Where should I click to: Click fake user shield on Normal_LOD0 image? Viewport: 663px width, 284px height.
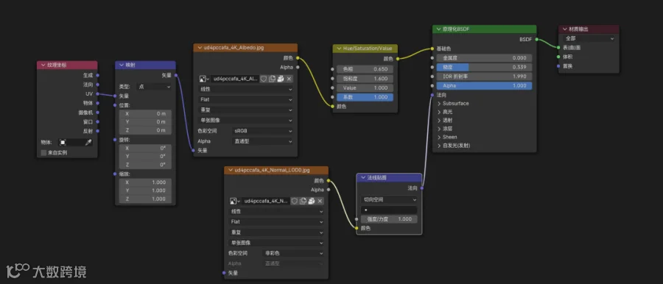[x=295, y=201]
